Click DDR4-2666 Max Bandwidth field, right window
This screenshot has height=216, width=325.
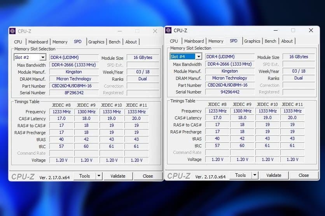tap(230, 64)
